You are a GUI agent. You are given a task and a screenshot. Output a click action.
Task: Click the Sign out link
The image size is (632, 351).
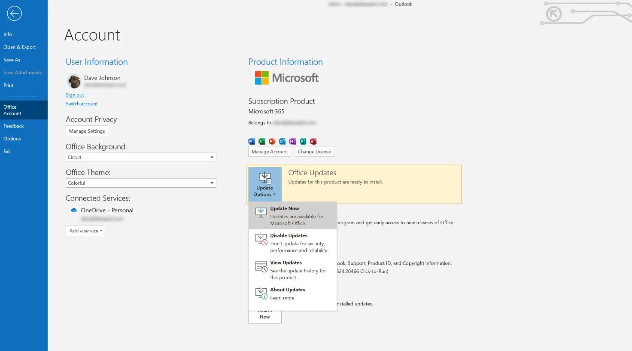coord(75,95)
